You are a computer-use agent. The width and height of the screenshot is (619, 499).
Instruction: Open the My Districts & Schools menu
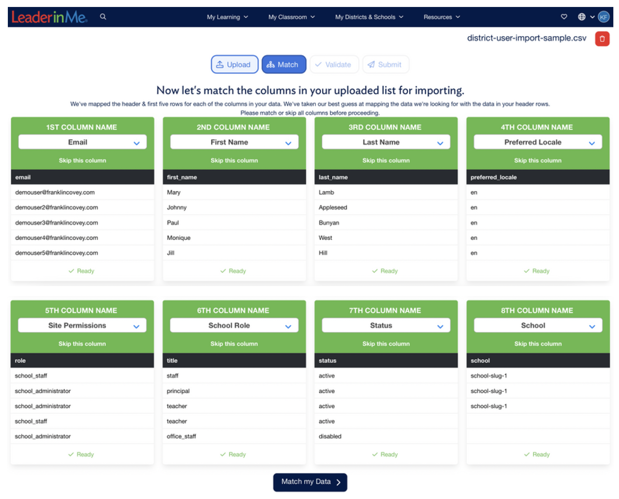pos(369,17)
